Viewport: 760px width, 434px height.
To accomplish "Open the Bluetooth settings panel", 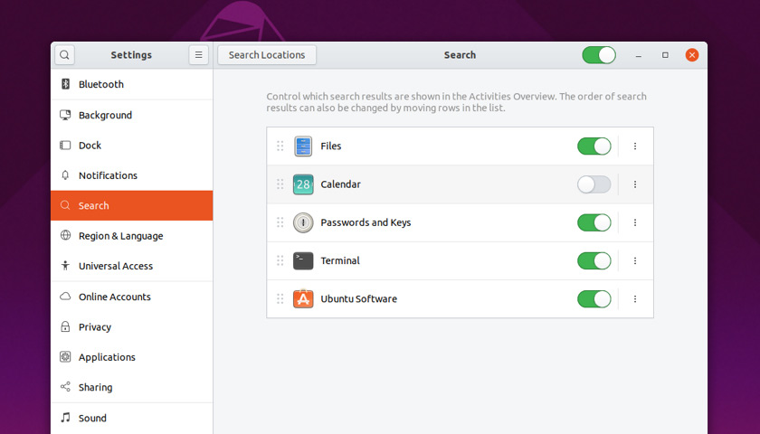I will (x=132, y=84).
